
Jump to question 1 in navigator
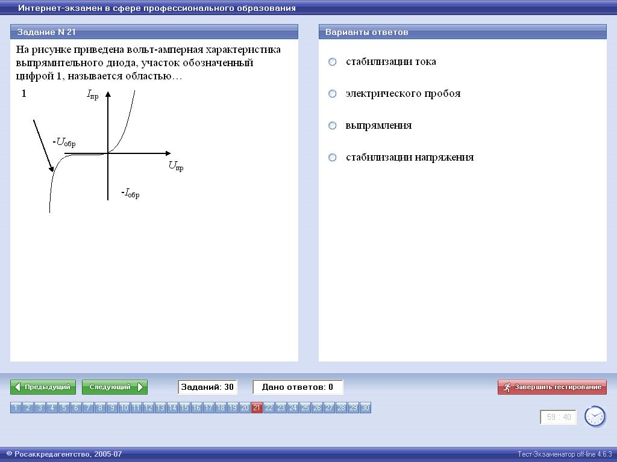[x=16, y=408]
